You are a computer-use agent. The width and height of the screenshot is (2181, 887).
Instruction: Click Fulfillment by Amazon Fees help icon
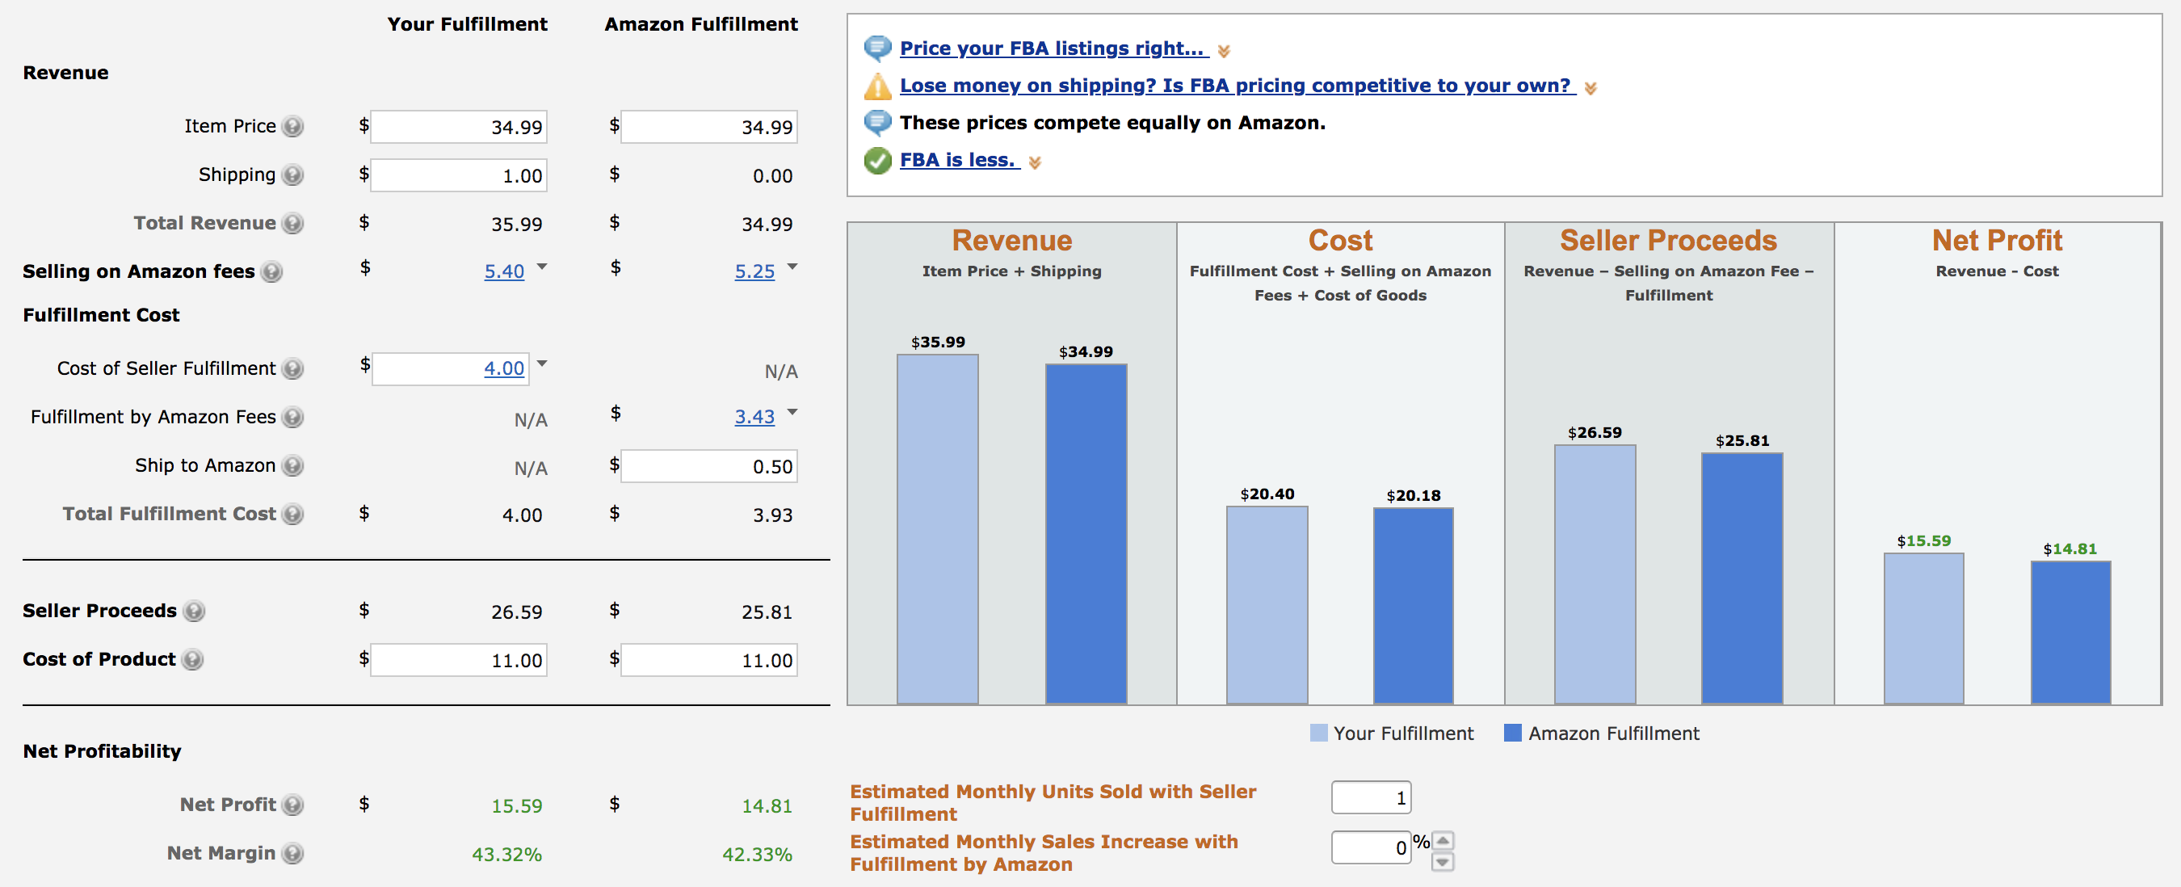(x=292, y=416)
